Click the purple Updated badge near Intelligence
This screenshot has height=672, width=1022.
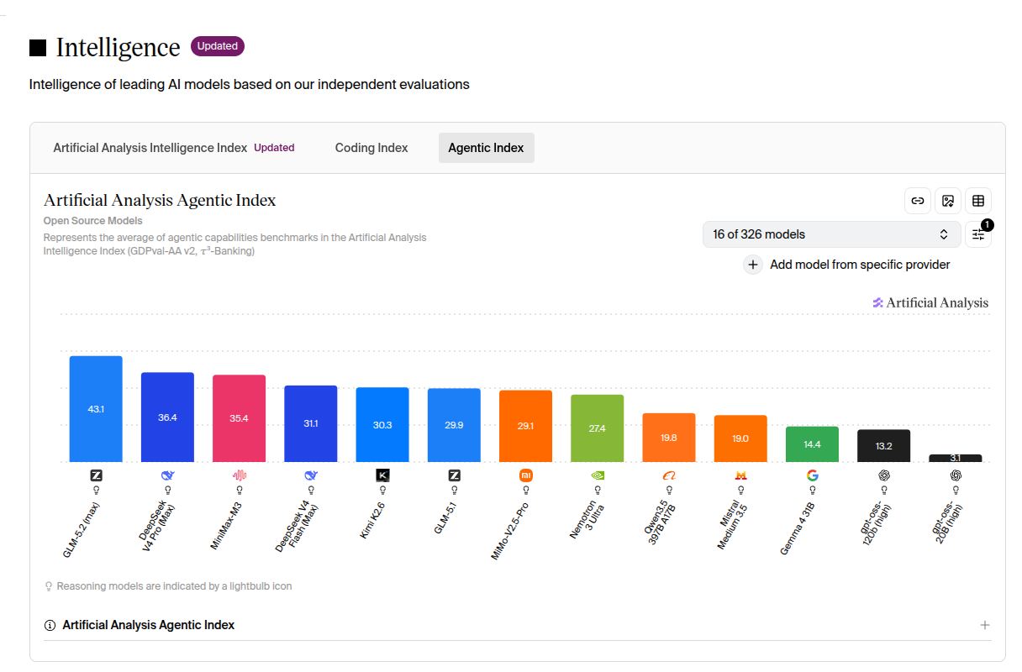point(218,46)
